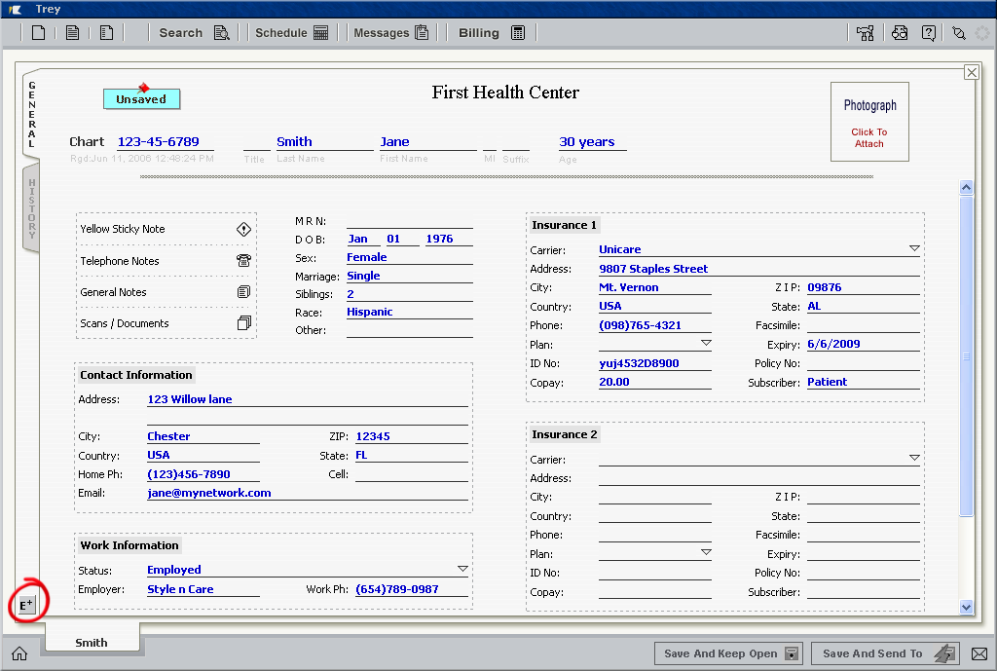Expand Insurance 1 Plan dropdown
The height and width of the screenshot is (671, 997).
click(x=706, y=344)
